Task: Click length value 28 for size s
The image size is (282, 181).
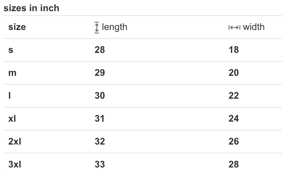Action: pyautogui.click(x=100, y=50)
